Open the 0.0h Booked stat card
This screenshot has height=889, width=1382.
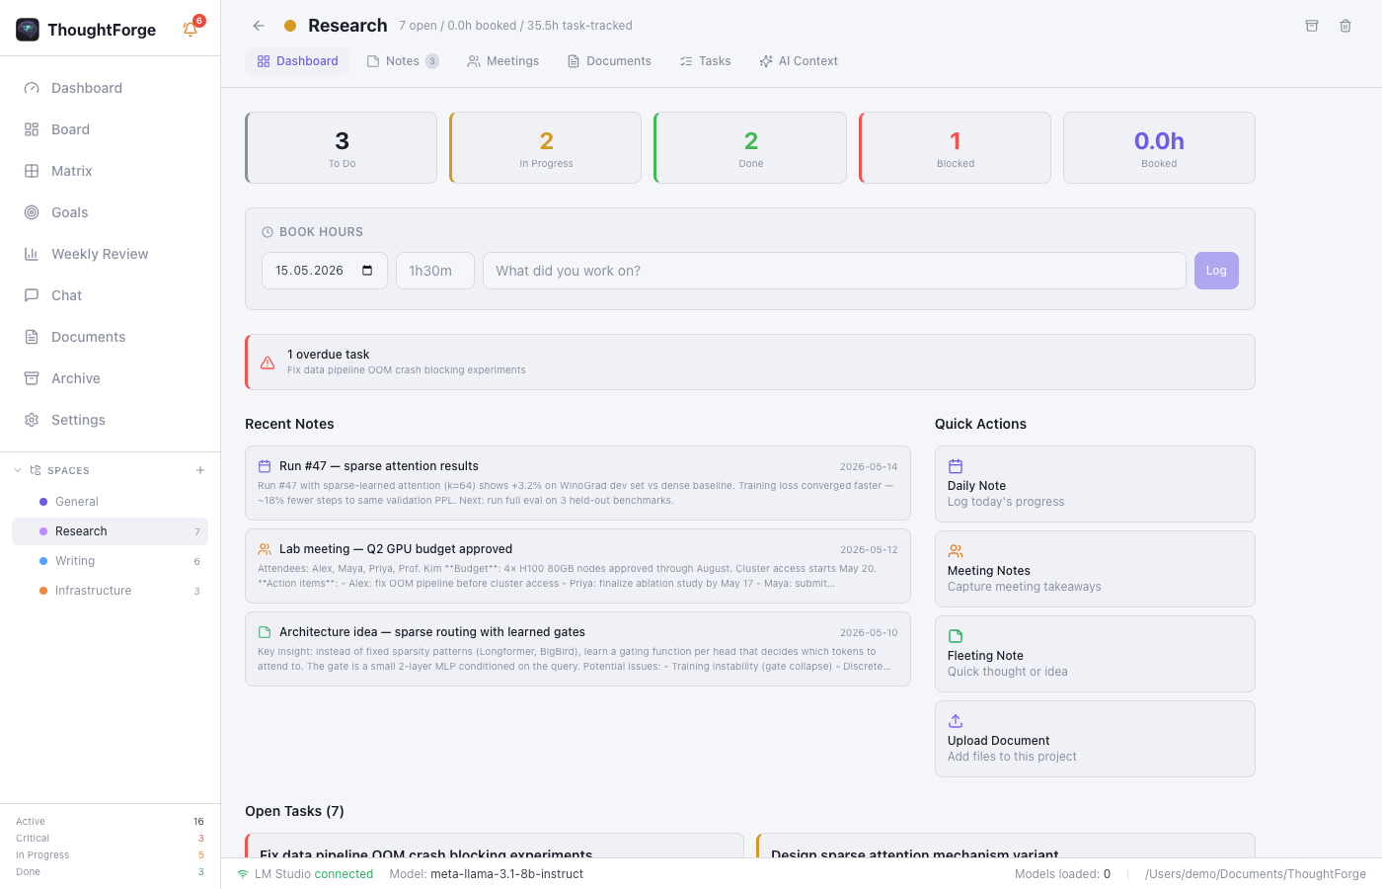1159,148
